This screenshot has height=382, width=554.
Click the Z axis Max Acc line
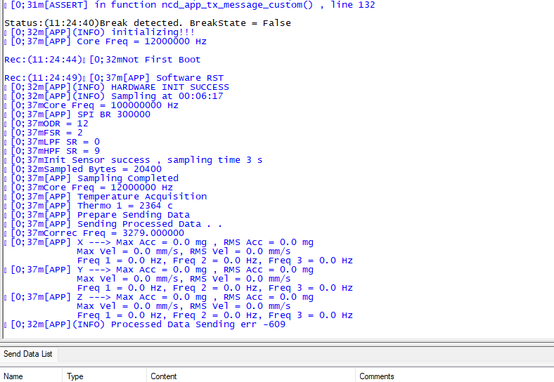(x=162, y=297)
